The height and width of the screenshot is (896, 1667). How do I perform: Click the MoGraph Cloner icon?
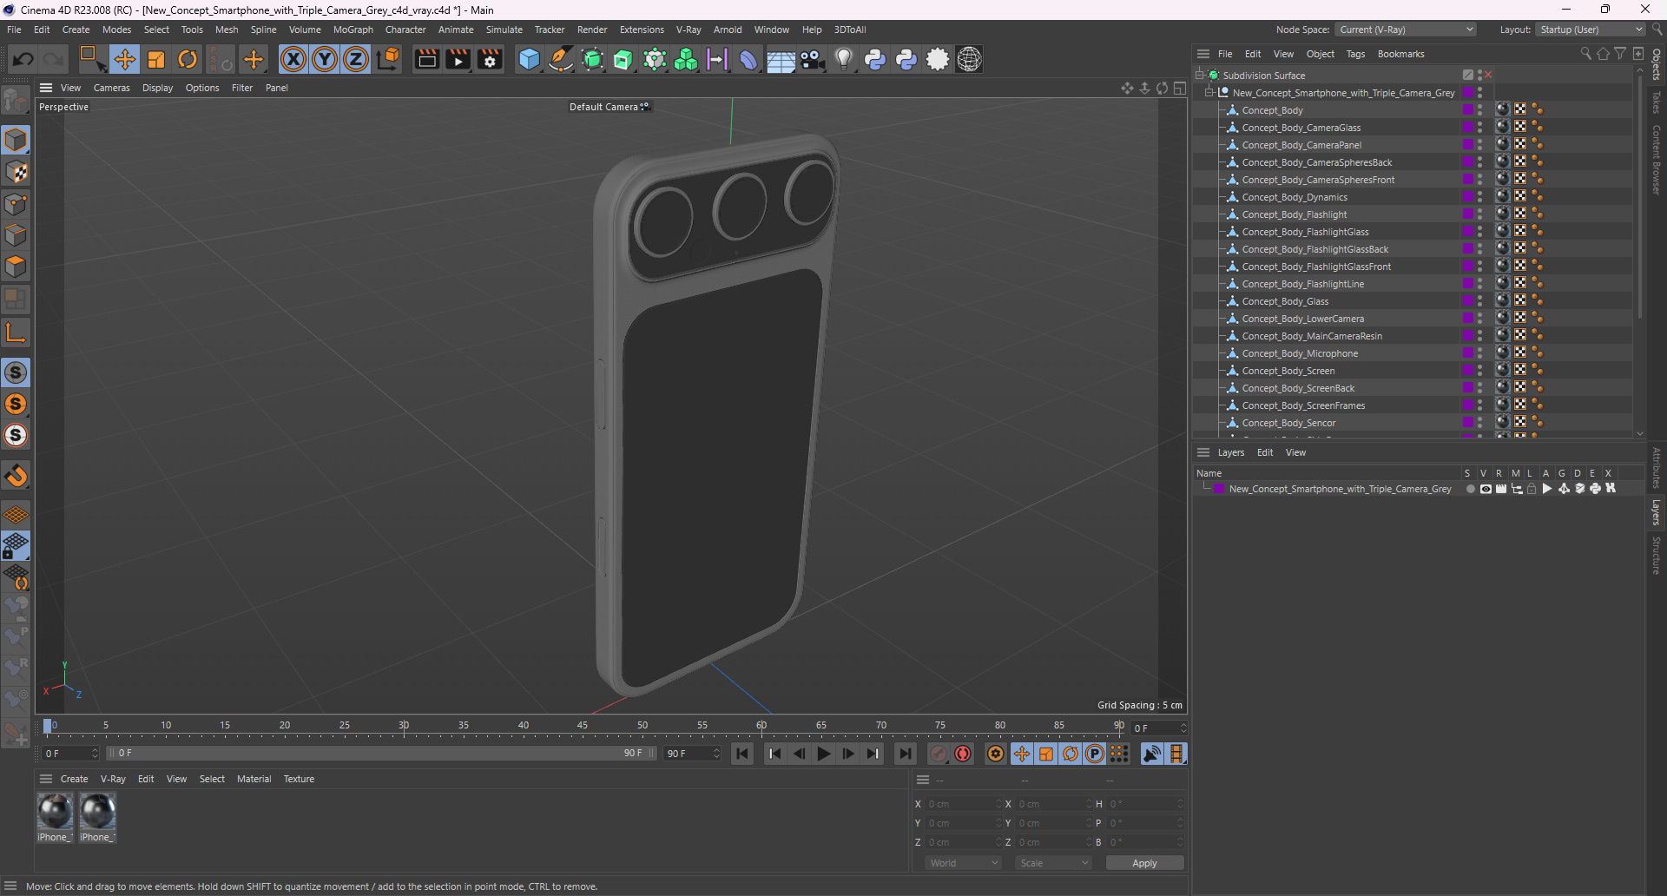[686, 59]
